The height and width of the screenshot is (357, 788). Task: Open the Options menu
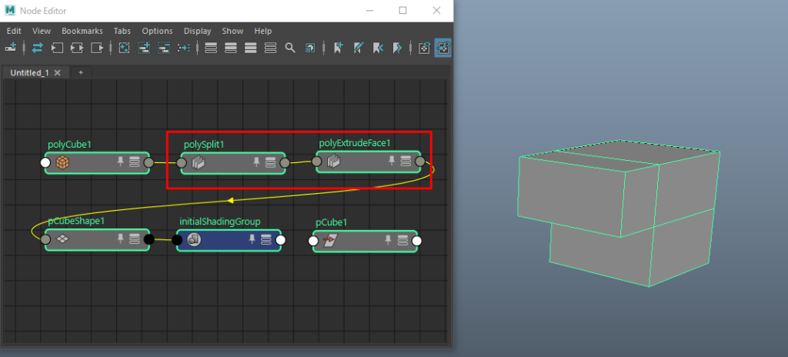pos(157,32)
